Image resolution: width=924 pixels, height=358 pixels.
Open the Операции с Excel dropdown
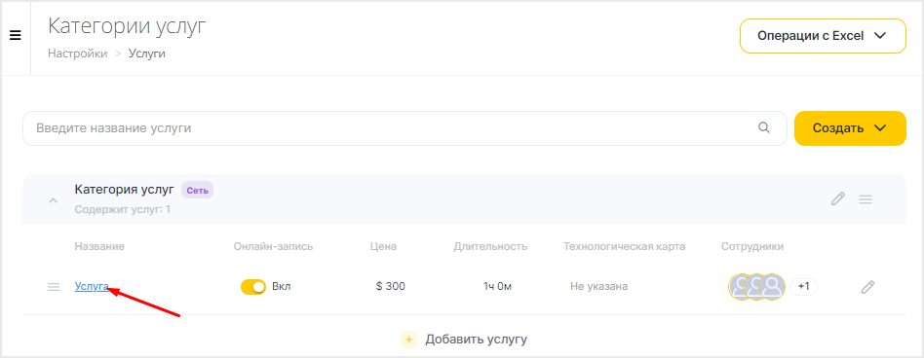[823, 36]
